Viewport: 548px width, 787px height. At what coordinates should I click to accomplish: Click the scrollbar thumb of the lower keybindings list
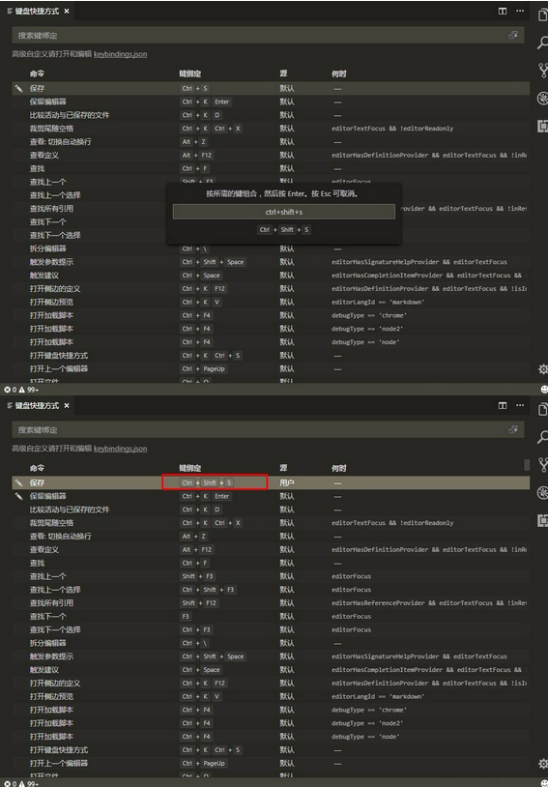527,465
